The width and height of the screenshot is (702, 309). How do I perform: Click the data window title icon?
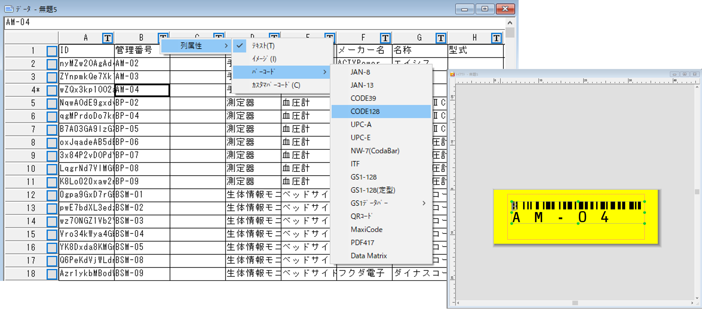(9, 9)
